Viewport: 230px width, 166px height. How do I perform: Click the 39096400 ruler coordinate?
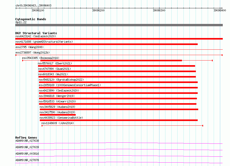(220, 10)
